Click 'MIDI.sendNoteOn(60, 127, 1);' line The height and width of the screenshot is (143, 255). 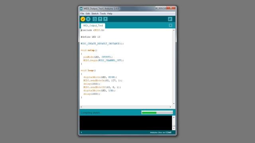103,81
